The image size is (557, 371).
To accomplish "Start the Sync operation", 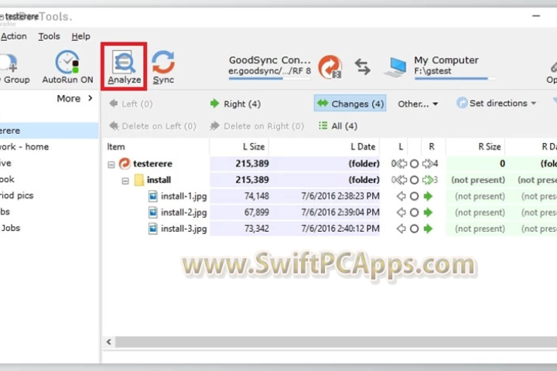I will pyautogui.click(x=163, y=67).
